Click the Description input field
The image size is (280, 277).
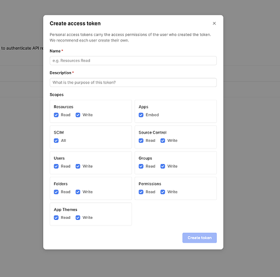[x=133, y=83]
